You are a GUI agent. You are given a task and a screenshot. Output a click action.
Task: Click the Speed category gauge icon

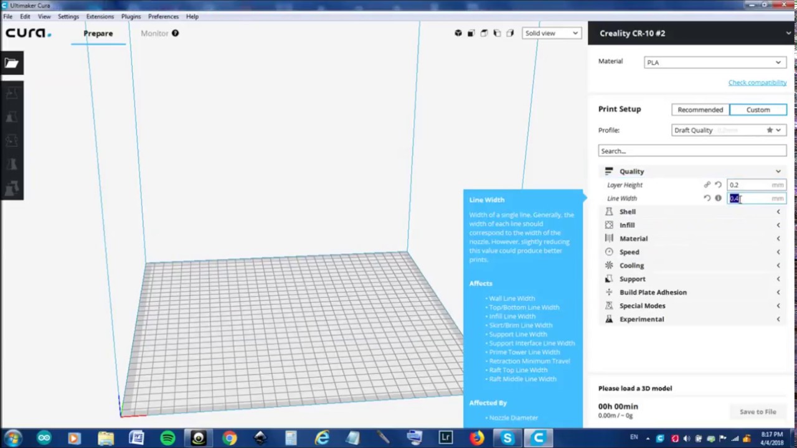[609, 252]
